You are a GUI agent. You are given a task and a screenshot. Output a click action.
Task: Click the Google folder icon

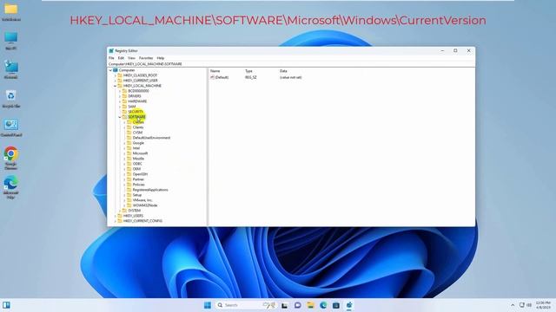(x=129, y=143)
